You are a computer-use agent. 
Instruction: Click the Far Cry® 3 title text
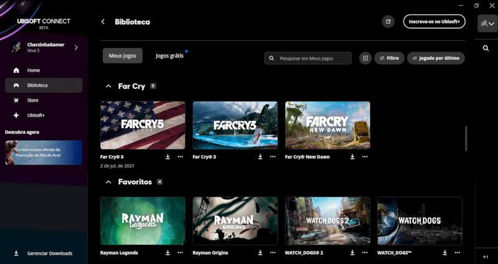(x=204, y=157)
